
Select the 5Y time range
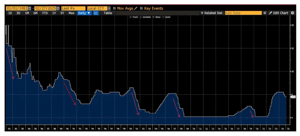coord(62,13)
